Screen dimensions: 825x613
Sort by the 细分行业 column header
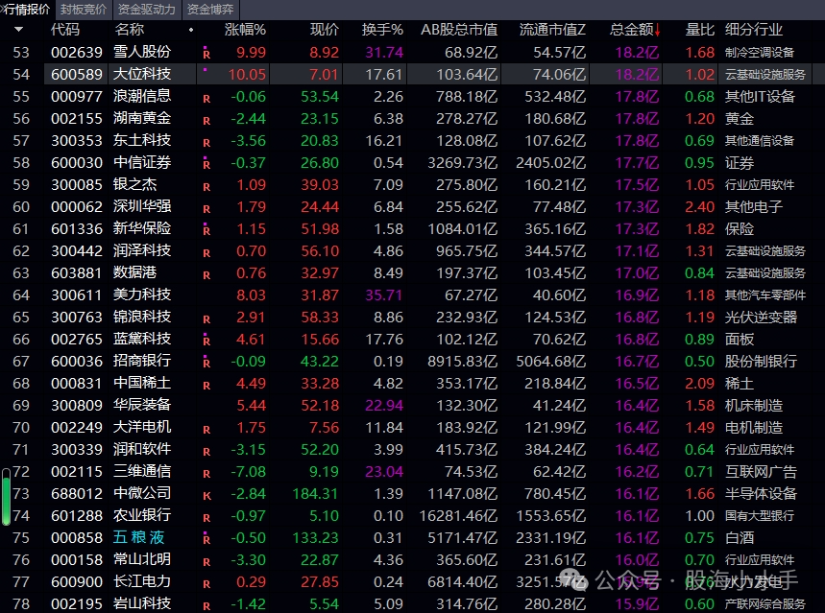tap(753, 30)
